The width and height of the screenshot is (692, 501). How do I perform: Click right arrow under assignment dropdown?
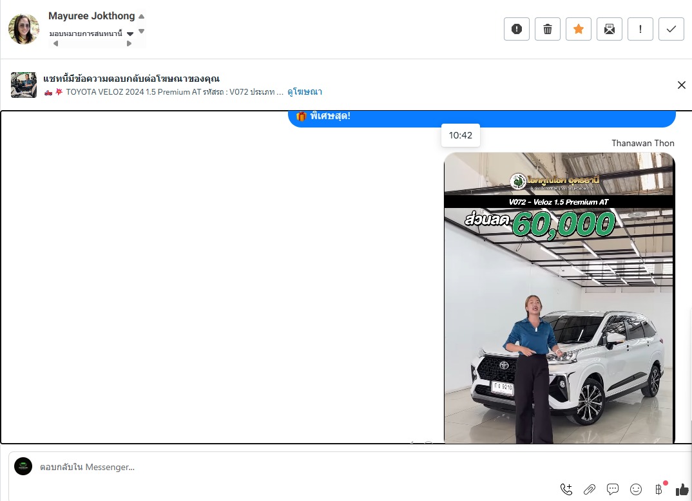[x=129, y=43]
